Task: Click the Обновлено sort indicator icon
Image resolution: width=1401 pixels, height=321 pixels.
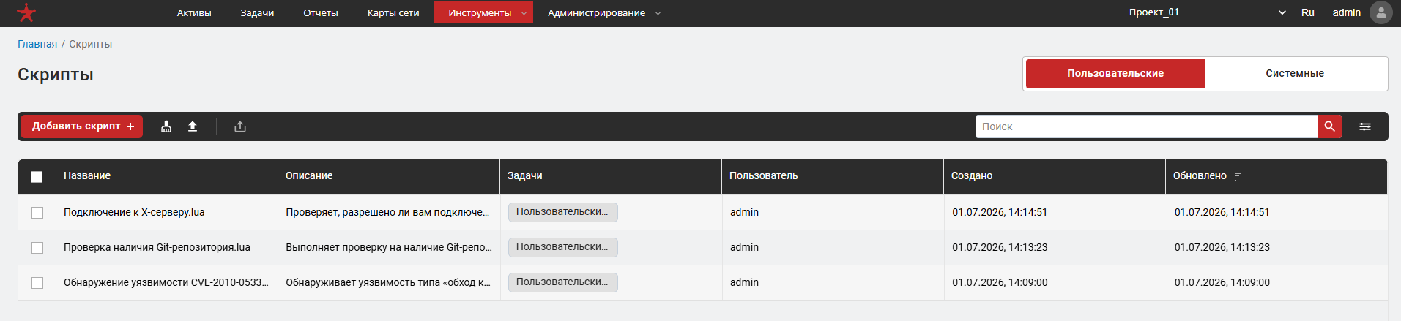Action: tap(1238, 176)
